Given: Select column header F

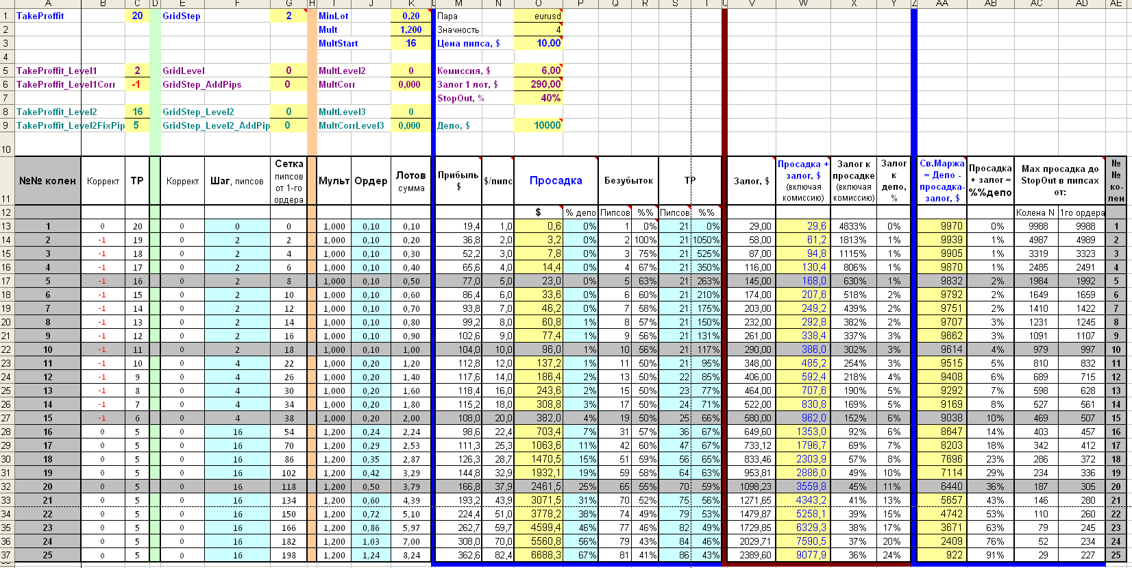Looking at the screenshot, I should coord(237,4).
